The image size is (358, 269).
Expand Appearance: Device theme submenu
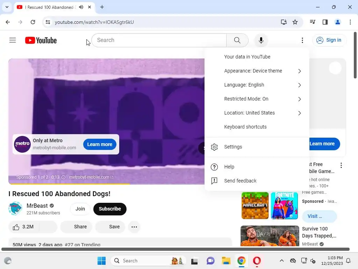click(x=257, y=71)
